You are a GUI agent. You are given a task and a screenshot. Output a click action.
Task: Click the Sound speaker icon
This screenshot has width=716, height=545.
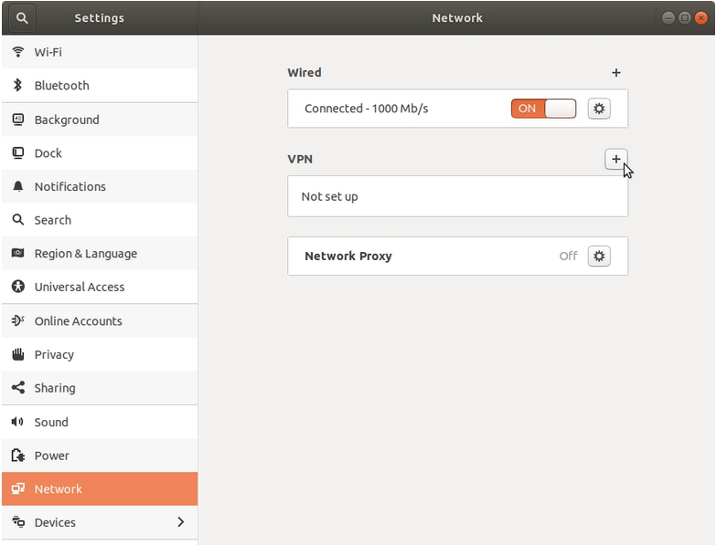(17, 422)
